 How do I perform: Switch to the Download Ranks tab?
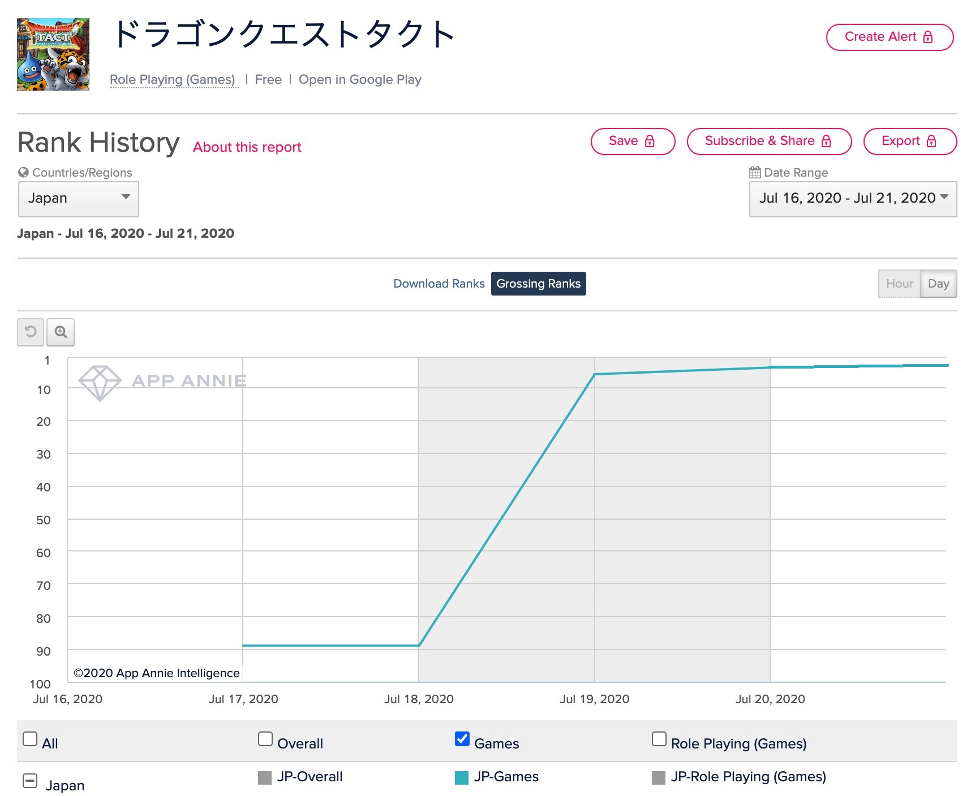439,284
